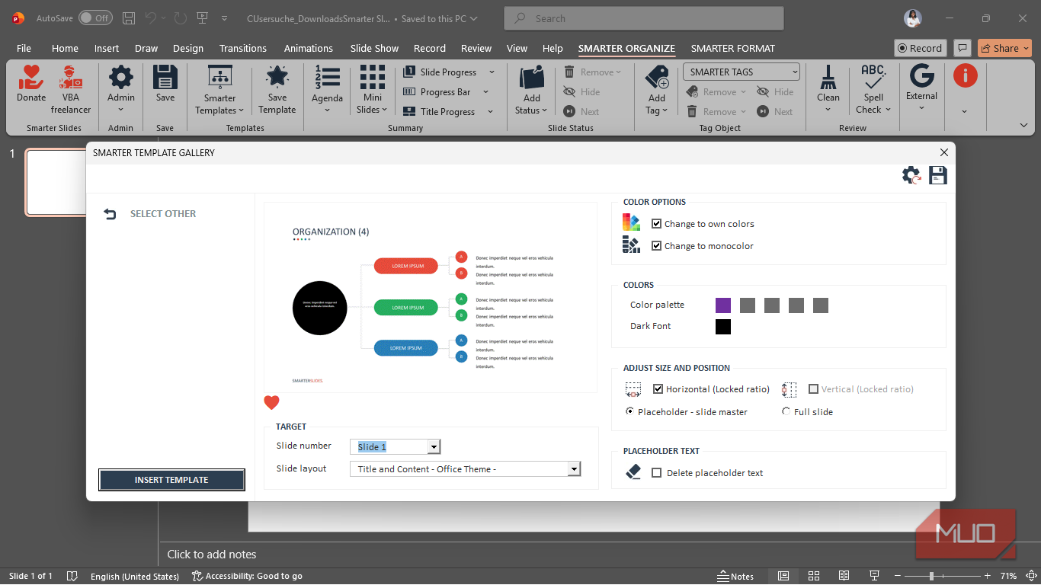1041x585 pixels.
Task: Start Slide Show from status bar icon
Action: coord(874,576)
